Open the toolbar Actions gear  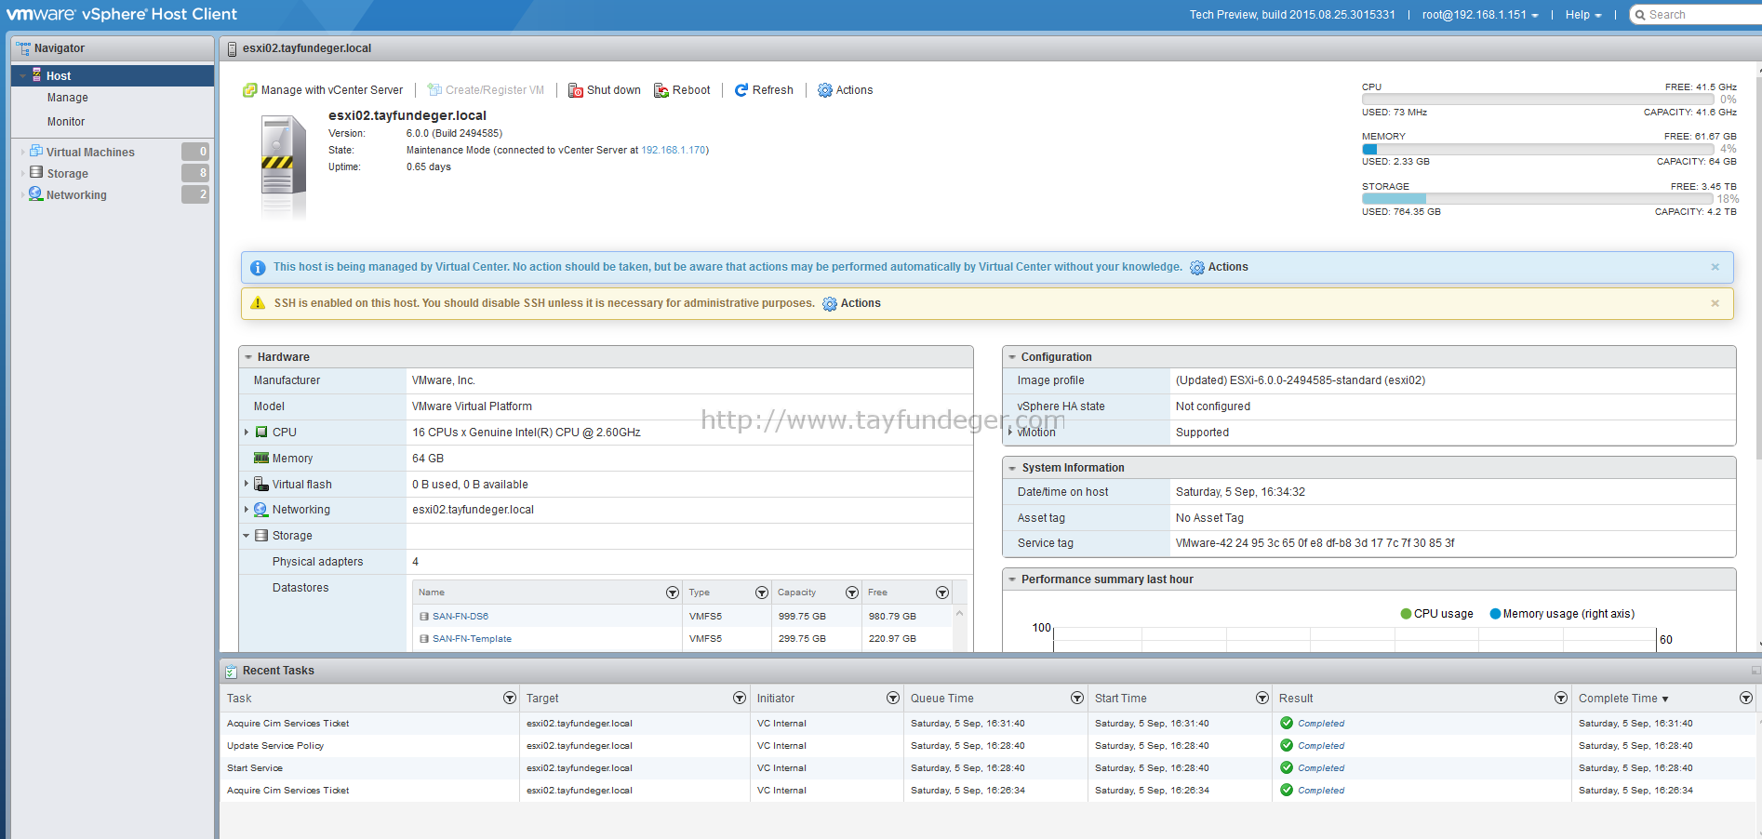coord(825,90)
